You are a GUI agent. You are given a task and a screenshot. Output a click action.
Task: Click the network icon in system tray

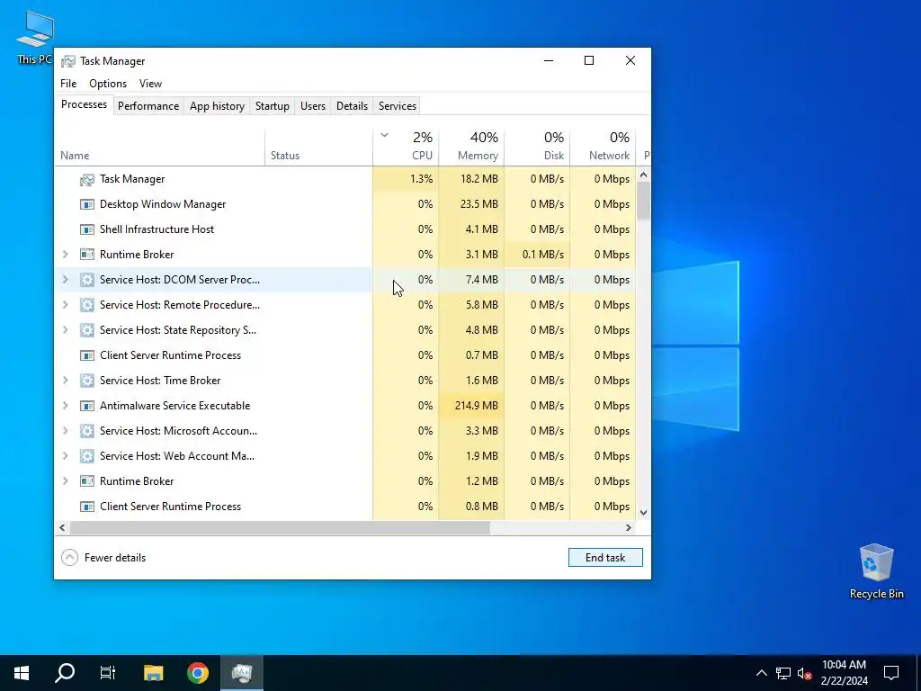pyautogui.click(x=783, y=673)
